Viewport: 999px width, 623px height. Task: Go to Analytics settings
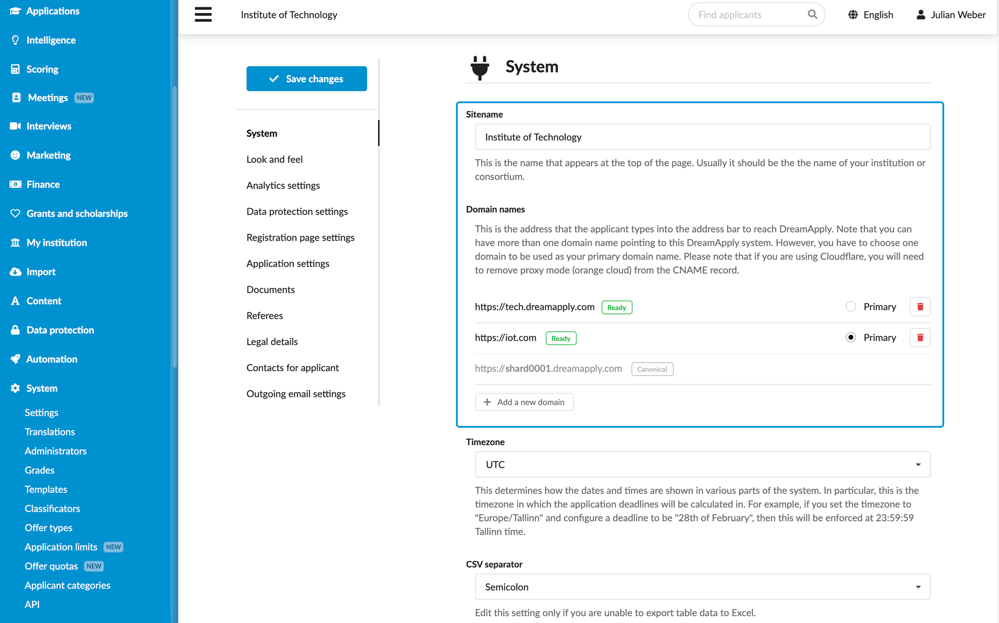point(283,185)
